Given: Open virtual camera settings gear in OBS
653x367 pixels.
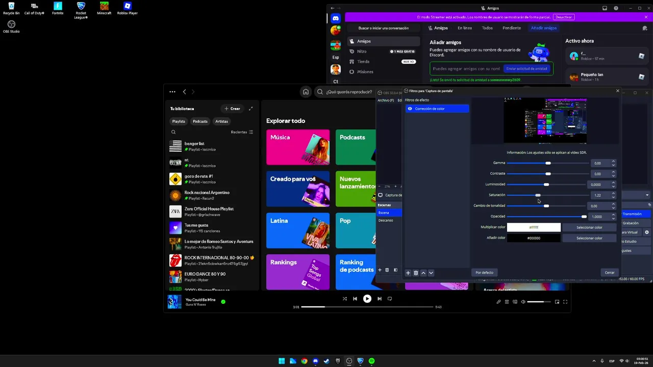Looking at the screenshot, I should point(647,232).
